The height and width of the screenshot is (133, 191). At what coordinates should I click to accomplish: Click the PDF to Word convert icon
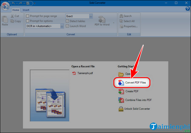pyautogui.click(x=102, y=19)
